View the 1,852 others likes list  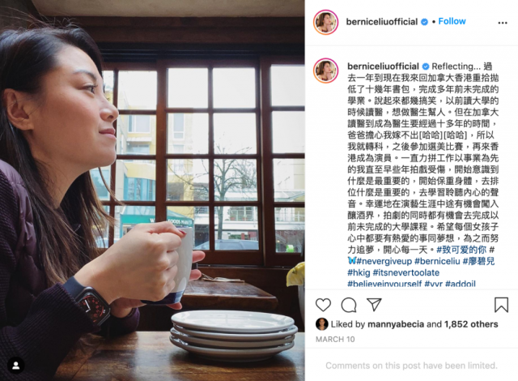(471, 324)
